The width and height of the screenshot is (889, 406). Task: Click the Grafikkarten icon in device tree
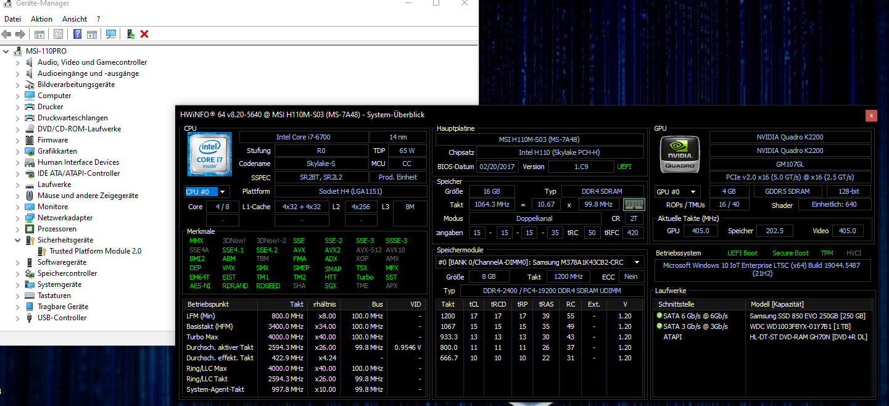[30, 151]
